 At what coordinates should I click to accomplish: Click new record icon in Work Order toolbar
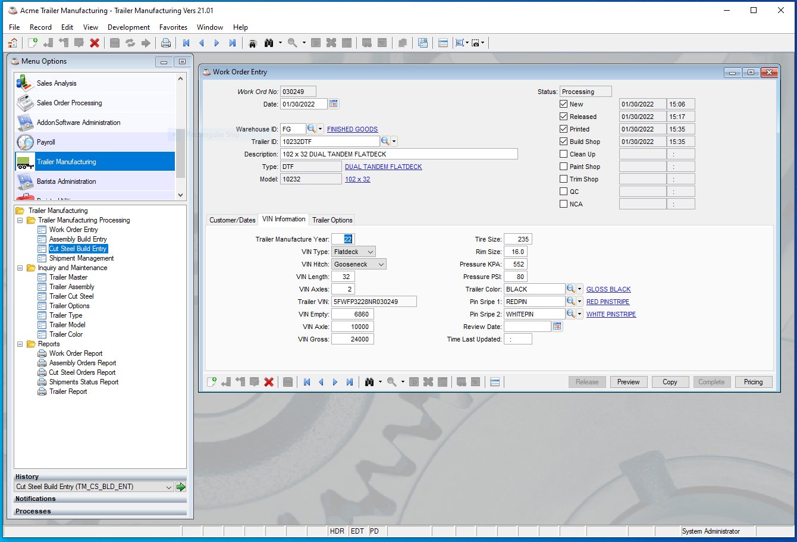point(211,382)
